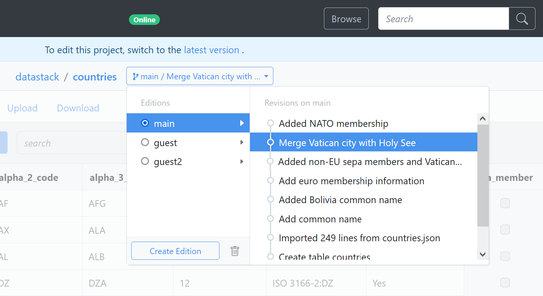Image resolution: width=543 pixels, height=296 pixels.
Task: Click the Bolivia common name revision node
Action: coord(270,200)
